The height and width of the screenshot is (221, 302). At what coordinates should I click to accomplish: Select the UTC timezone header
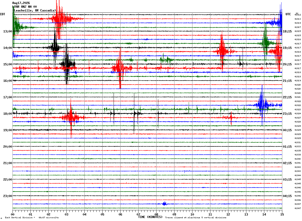(288, 14)
